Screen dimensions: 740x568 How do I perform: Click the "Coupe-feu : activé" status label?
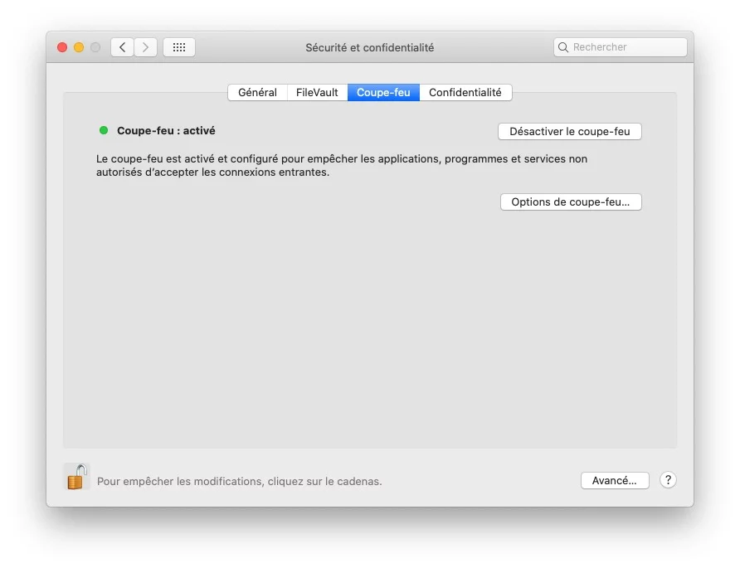point(166,131)
